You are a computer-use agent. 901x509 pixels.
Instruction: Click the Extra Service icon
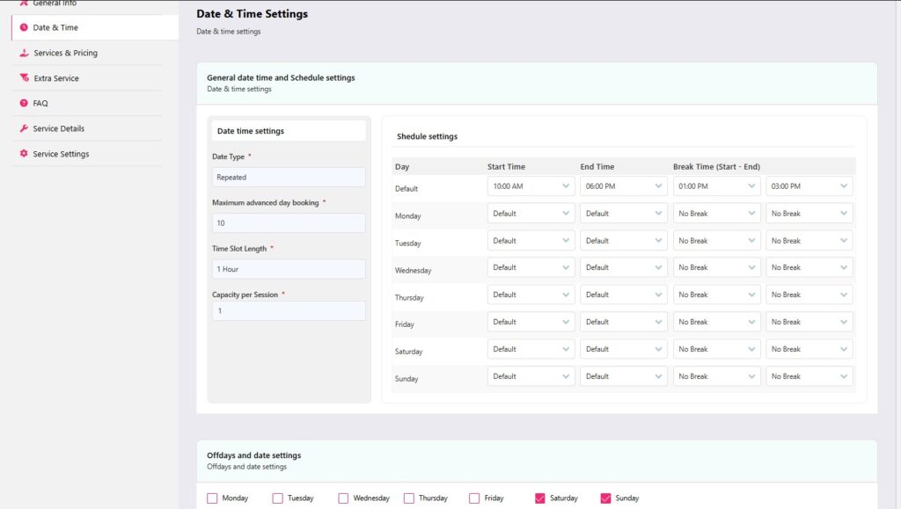(x=24, y=77)
